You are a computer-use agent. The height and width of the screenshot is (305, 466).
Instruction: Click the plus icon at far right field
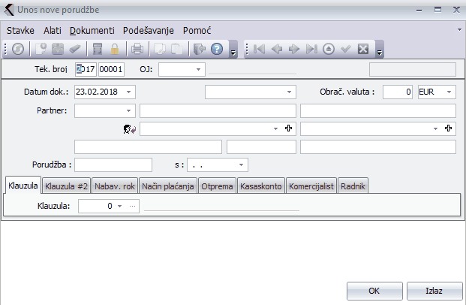[449, 128]
